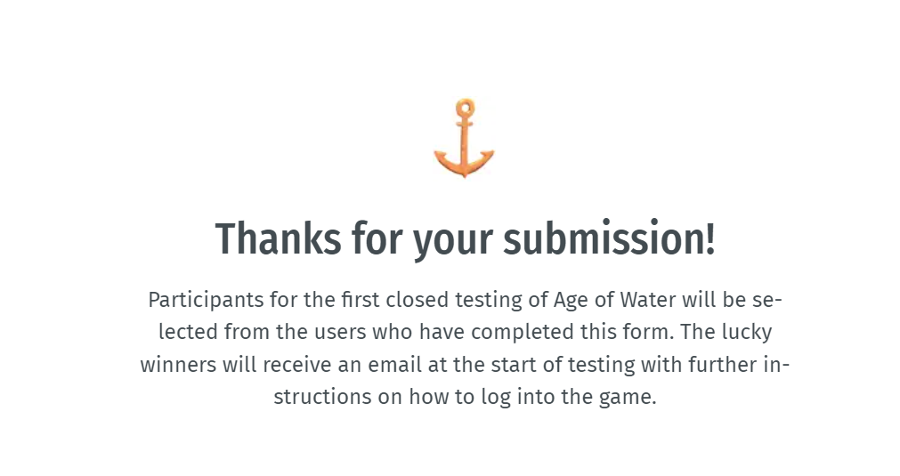Viewport: 900px width, 476px height.
Task: Select the 'Thanks for your submission!' heading
Action: 466,238
